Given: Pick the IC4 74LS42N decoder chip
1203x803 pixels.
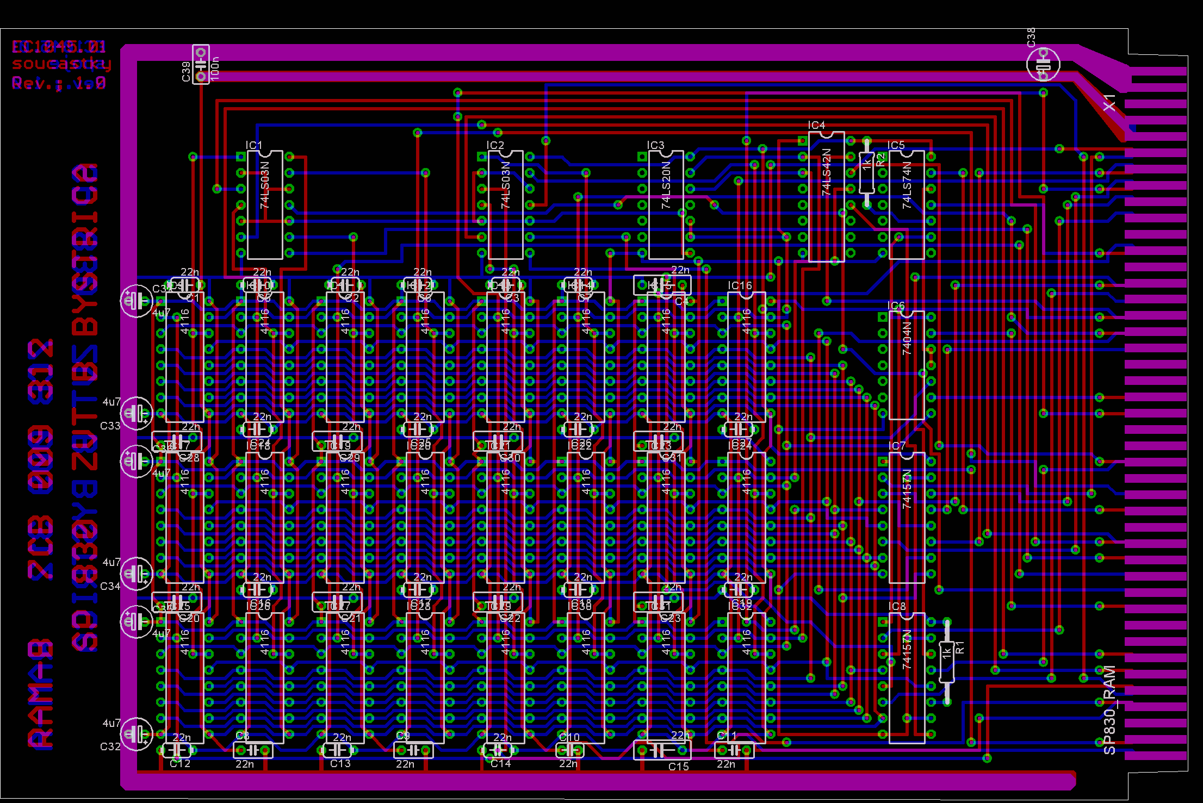Looking at the screenshot, I should pos(826,197).
